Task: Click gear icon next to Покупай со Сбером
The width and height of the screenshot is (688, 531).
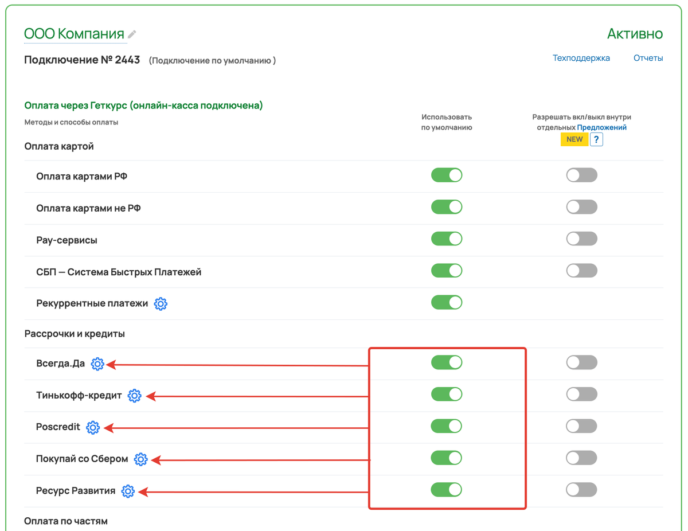Action: pyautogui.click(x=140, y=459)
